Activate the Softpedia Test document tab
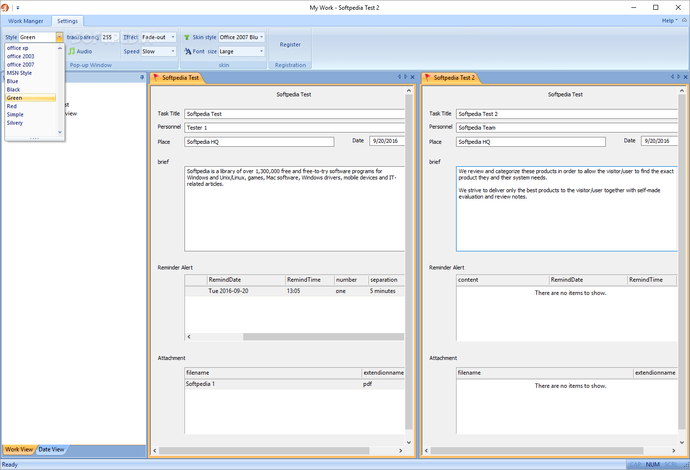 coord(180,78)
